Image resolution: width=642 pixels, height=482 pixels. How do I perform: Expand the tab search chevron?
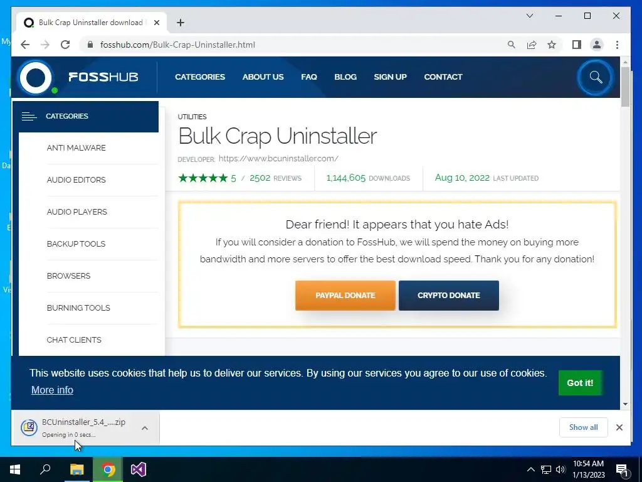[x=529, y=16]
